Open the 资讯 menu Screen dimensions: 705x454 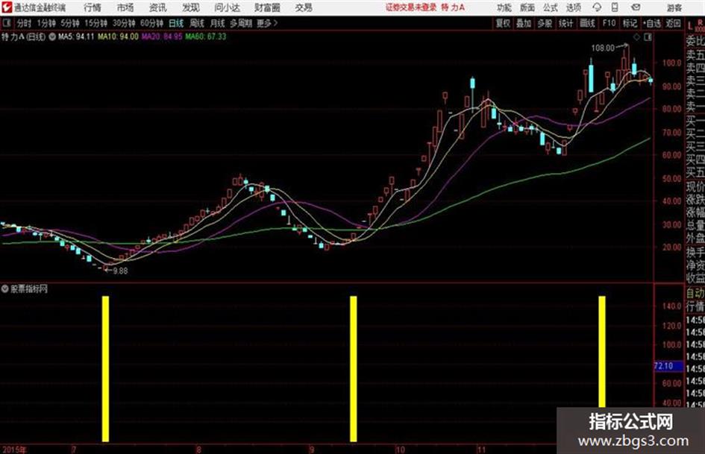[158, 7]
